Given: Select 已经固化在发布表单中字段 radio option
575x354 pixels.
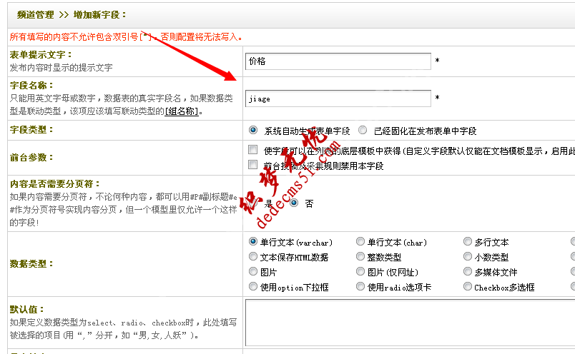Looking at the screenshot, I should (363, 131).
